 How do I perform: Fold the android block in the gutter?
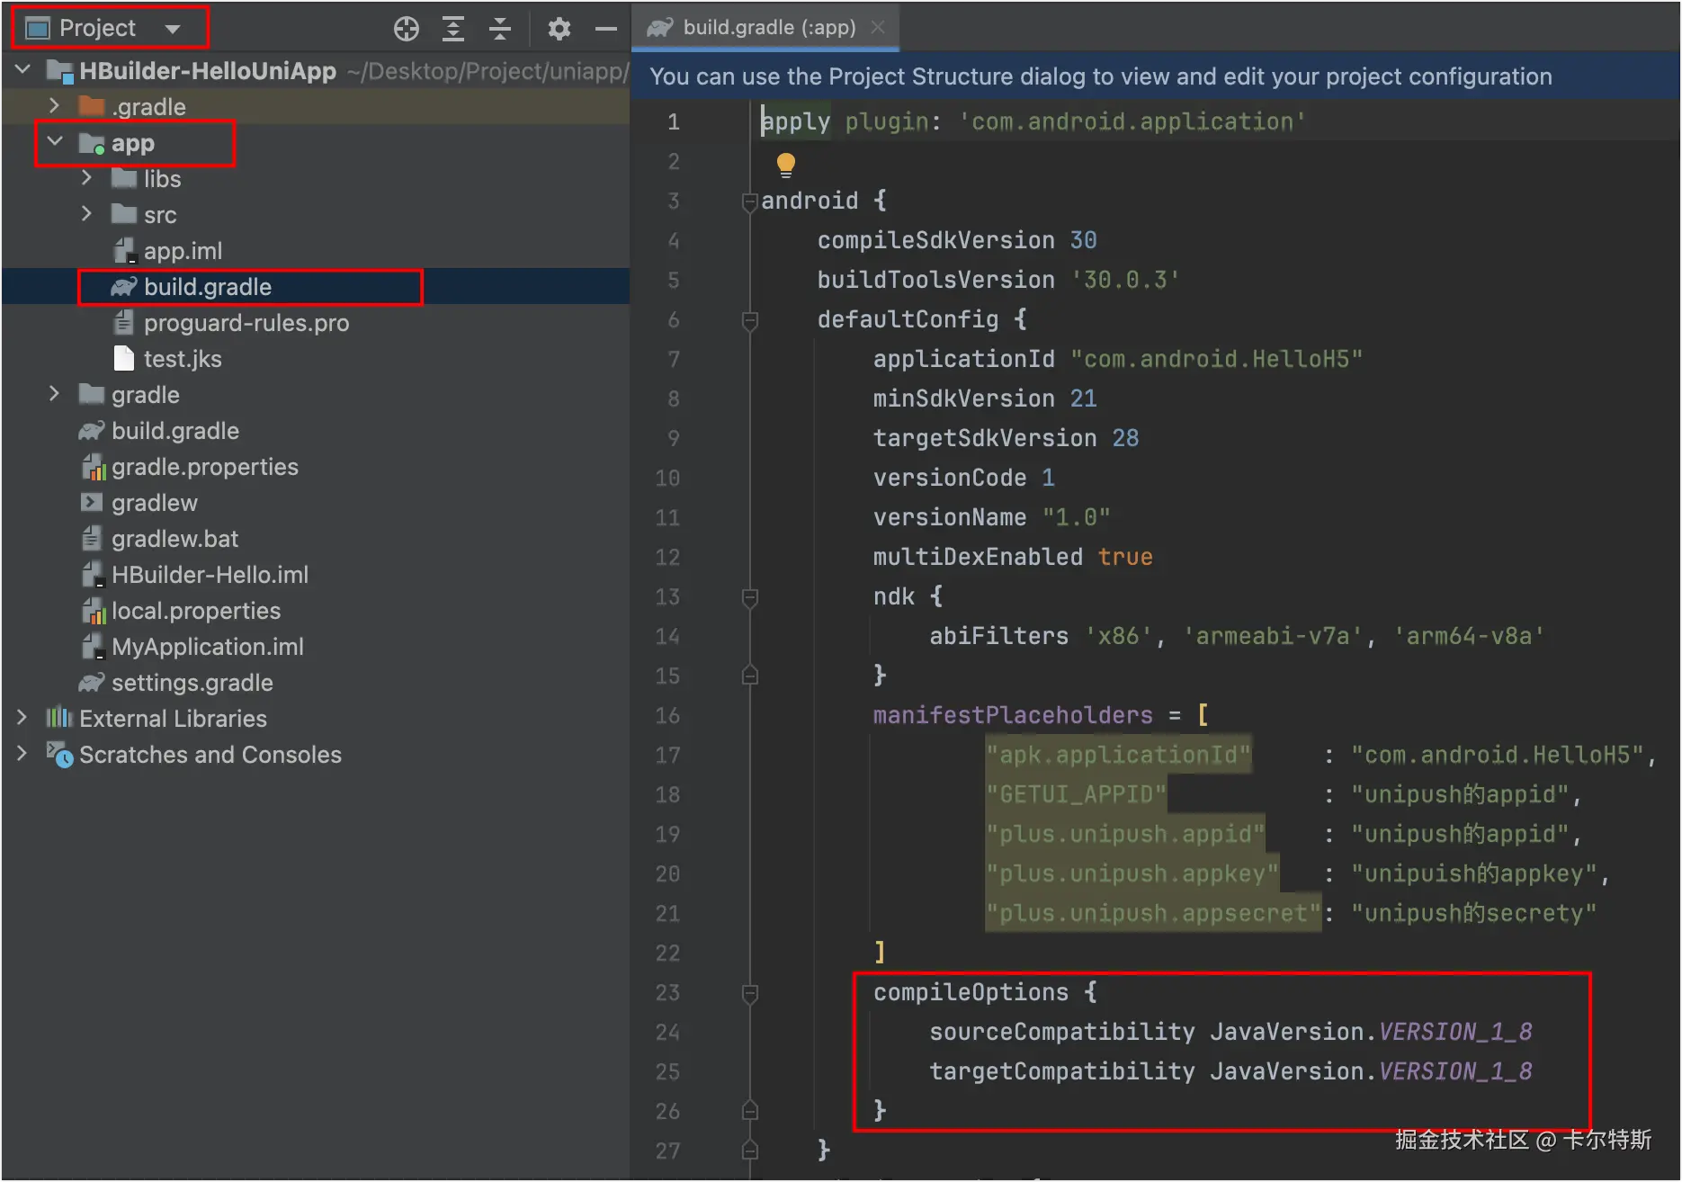[x=750, y=201]
